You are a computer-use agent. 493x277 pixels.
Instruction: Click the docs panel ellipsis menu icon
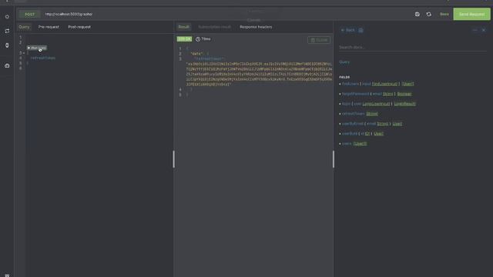(475, 30)
